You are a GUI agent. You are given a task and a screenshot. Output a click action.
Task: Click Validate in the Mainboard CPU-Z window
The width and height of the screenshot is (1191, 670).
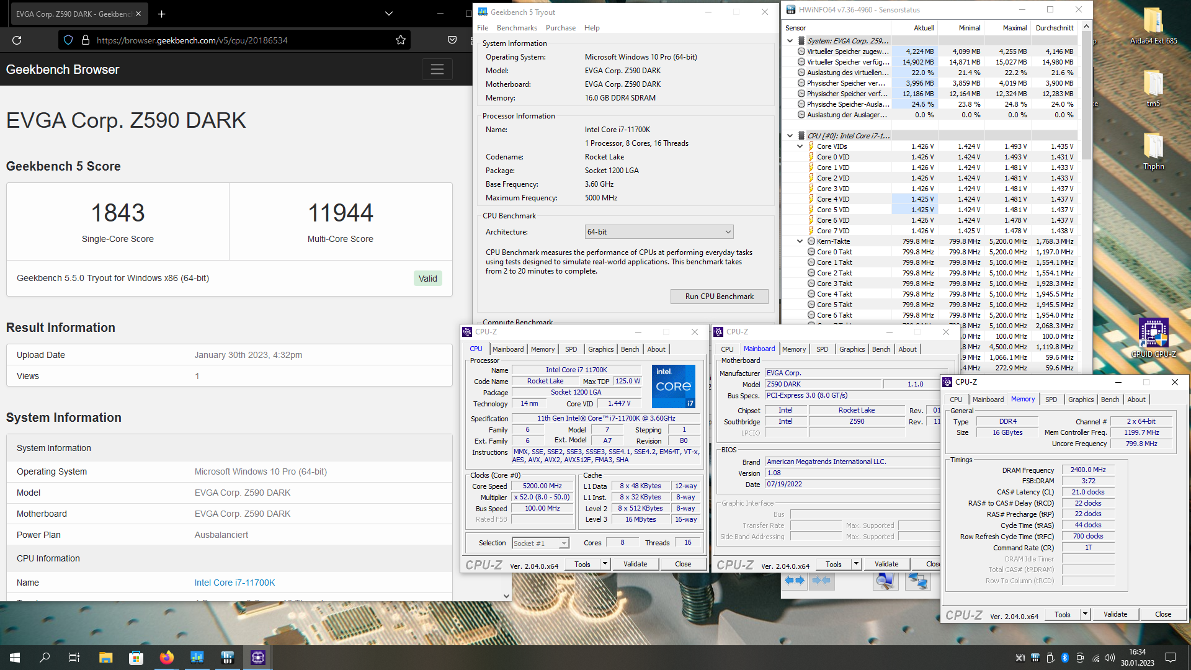point(886,564)
